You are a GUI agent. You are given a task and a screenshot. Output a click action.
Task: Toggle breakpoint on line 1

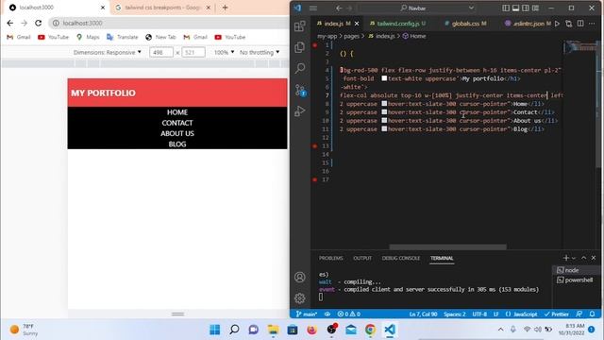[314, 45]
